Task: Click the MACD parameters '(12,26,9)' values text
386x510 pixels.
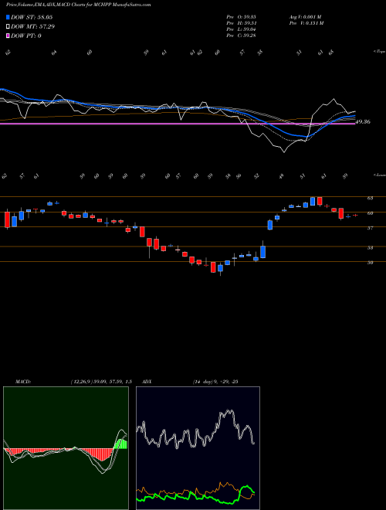Action: [x=100, y=382]
